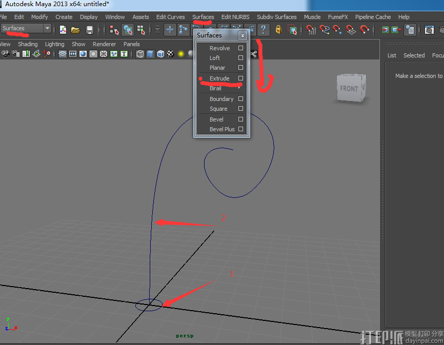Open the Extrude option box
Viewport: 444px width, 345px height.
click(x=240, y=78)
